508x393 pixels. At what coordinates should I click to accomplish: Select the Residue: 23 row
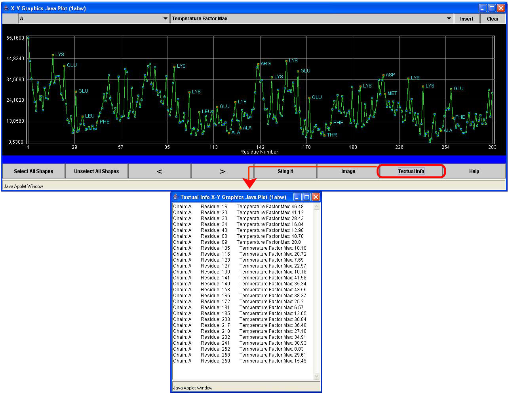coord(238,213)
